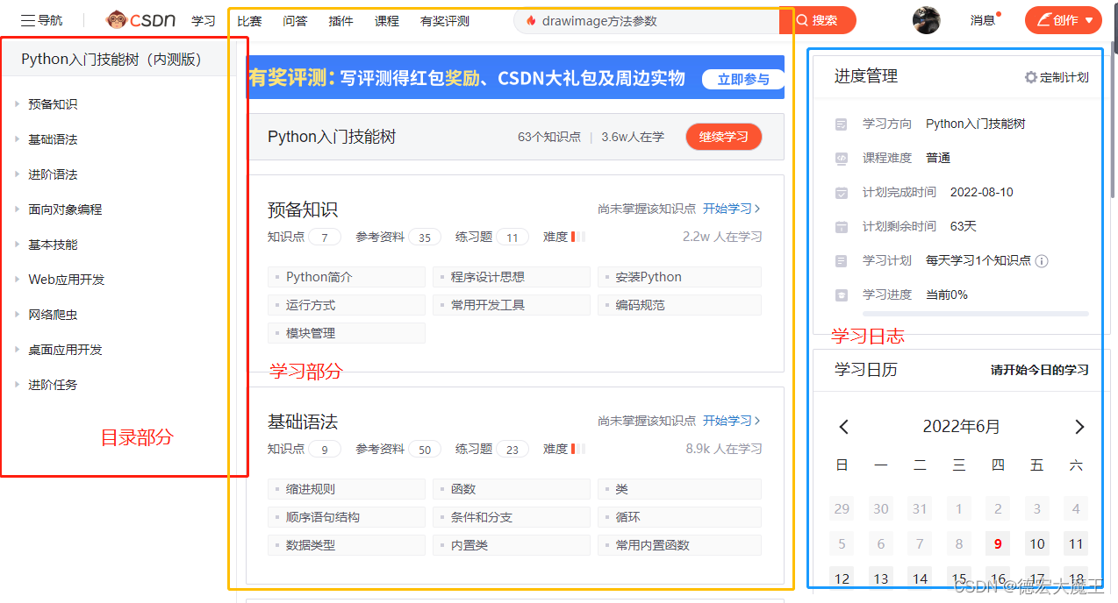Open the 内置类 knowledge point

coord(512,545)
